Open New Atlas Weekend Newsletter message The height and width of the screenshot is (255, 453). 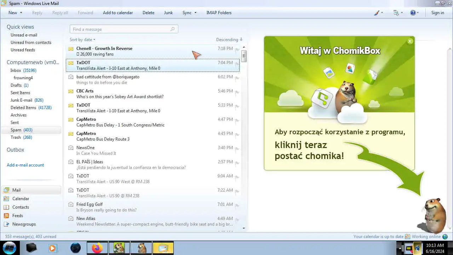(153, 221)
